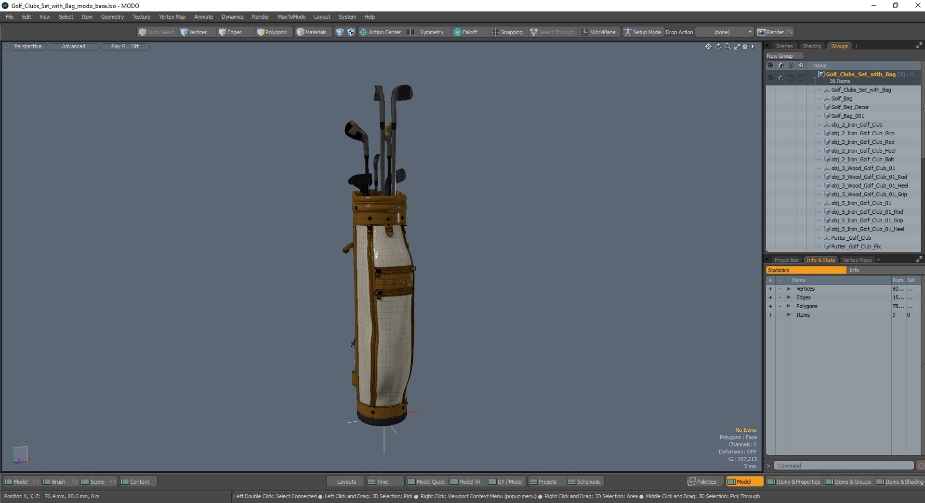Switch to the Scenes tab
The image size is (925, 503).
[784, 46]
